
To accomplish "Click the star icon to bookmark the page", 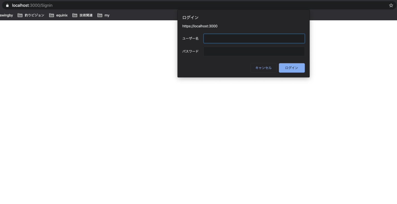I will (x=391, y=5).
